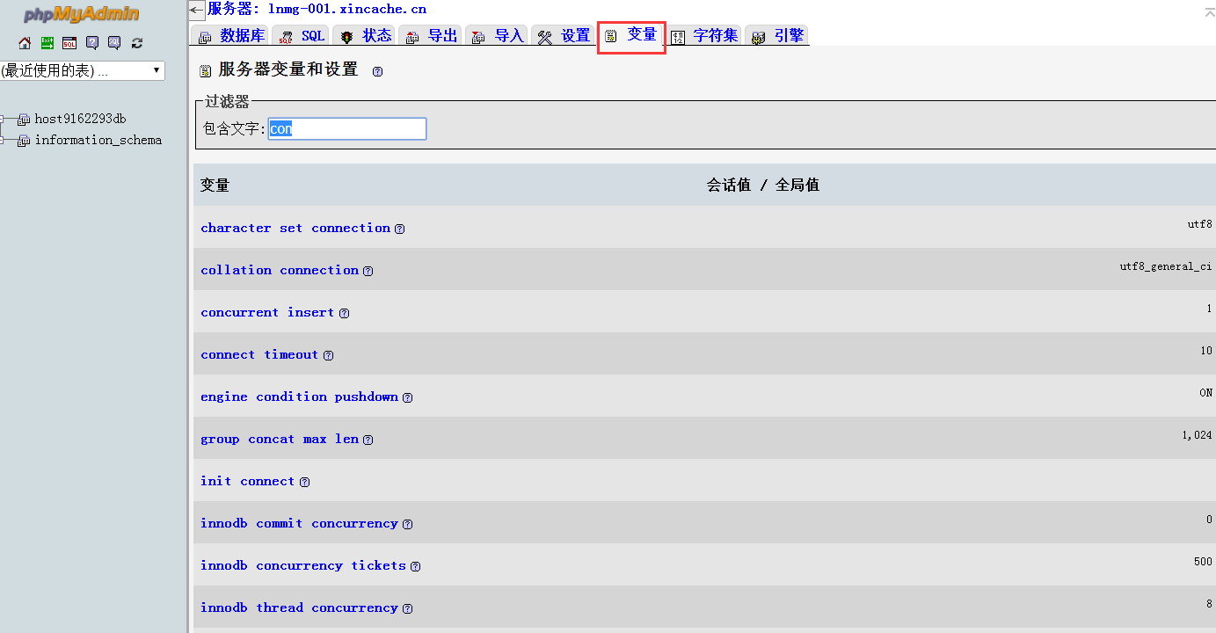The height and width of the screenshot is (633, 1216).
Task: Click connect timeout variable link
Action: [259, 354]
